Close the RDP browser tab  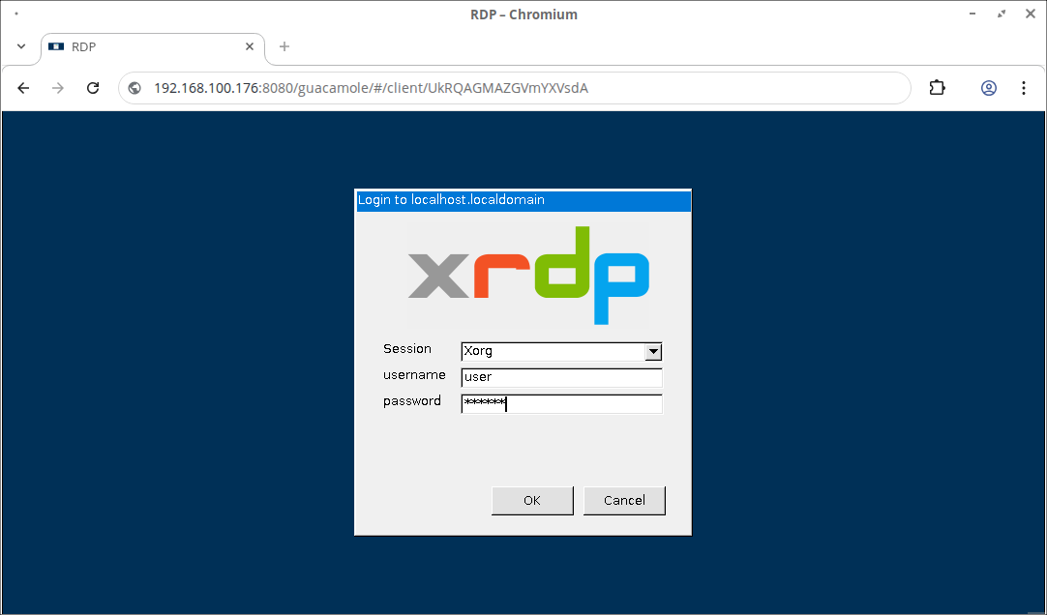[250, 46]
